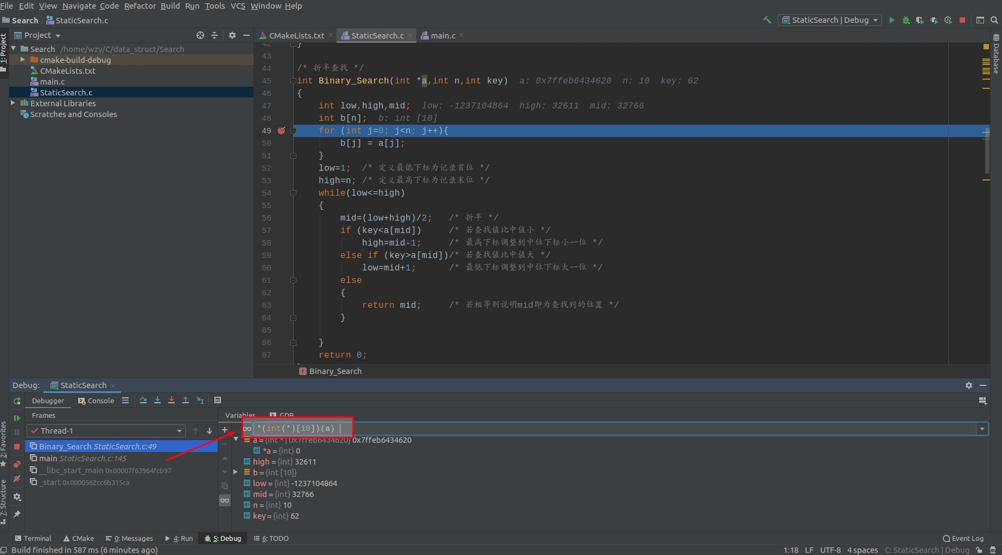
Task: Stop the debug session with the red square icon
Action: (17, 447)
